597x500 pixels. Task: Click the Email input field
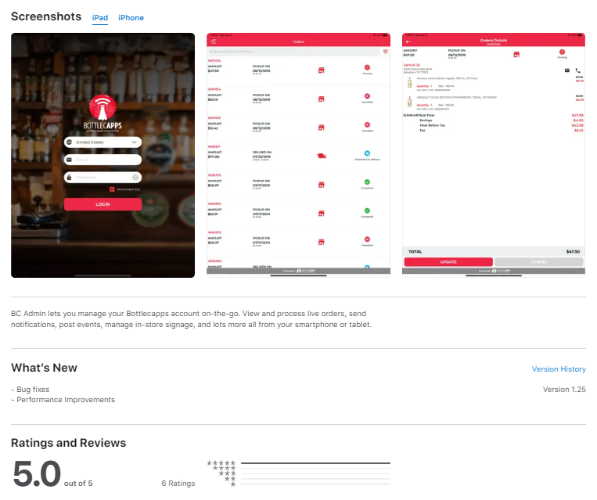pyautogui.click(x=102, y=160)
